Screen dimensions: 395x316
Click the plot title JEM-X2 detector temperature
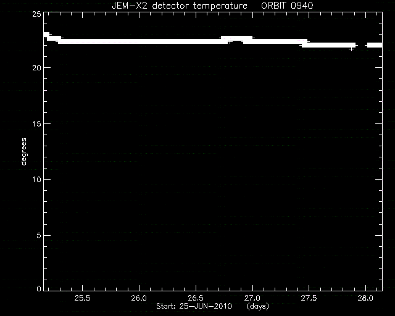coord(180,6)
